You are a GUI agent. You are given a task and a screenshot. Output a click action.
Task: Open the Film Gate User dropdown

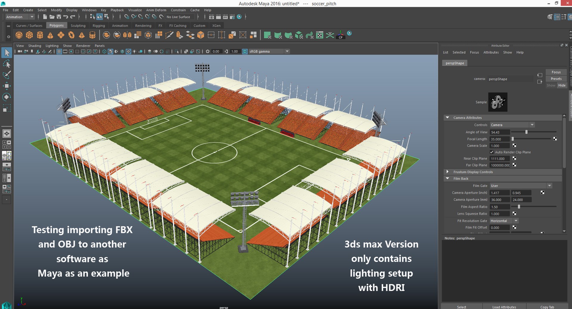click(x=521, y=186)
